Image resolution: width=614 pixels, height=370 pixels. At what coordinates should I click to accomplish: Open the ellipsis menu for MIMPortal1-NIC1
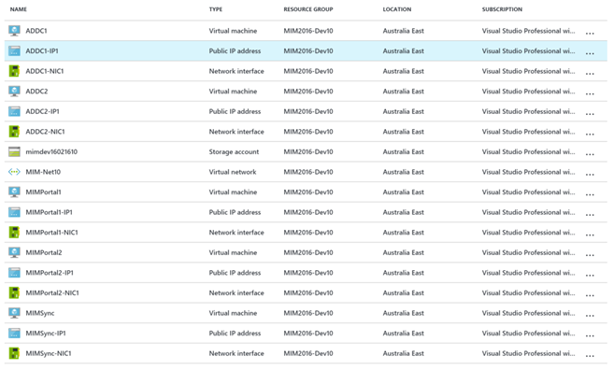pyautogui.click(x=590, y=235)
